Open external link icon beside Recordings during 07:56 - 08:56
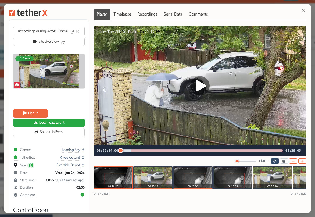This screenshot has width=315, height=217. [x=72, y=32]
